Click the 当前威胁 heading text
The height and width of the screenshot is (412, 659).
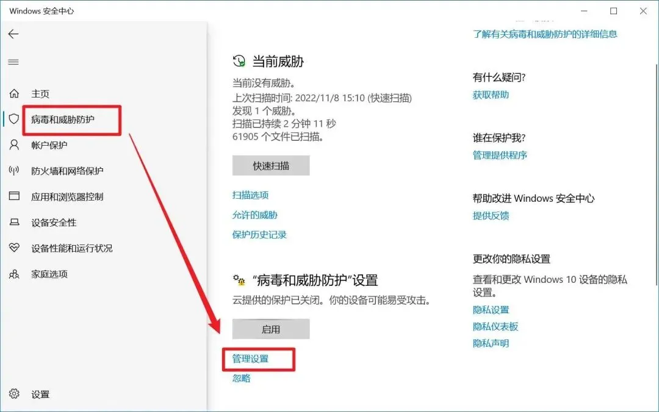point(278,62)
